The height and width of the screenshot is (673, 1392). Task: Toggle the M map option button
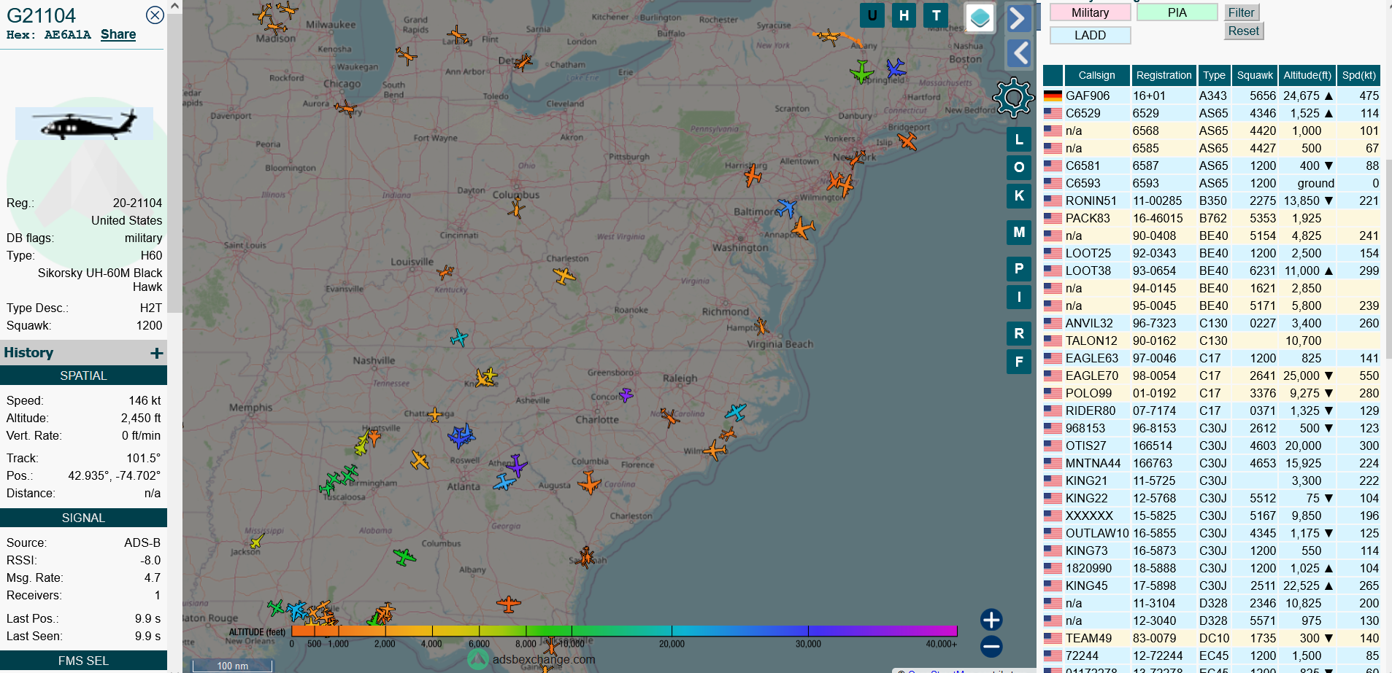pos(1019,232)
